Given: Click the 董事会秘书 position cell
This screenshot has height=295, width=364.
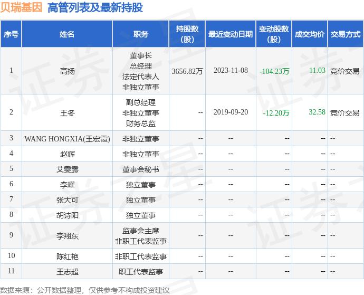Looking at the screenshot, I should click(x=141, y=169).
